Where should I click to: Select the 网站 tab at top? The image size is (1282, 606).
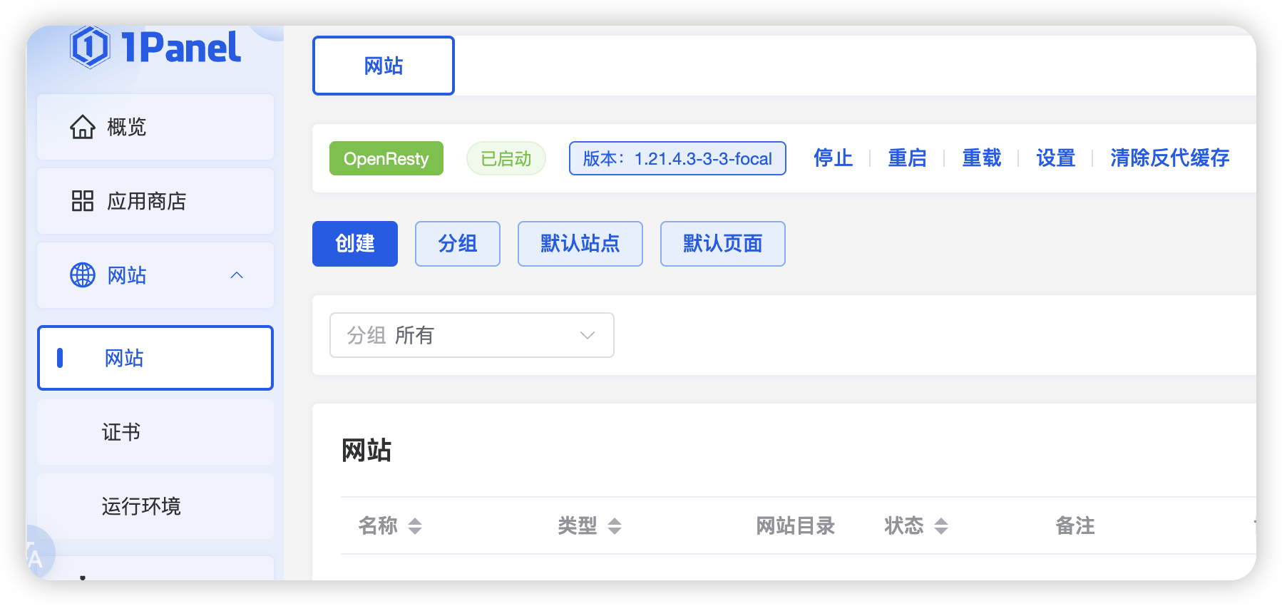[x=384, y=66]
